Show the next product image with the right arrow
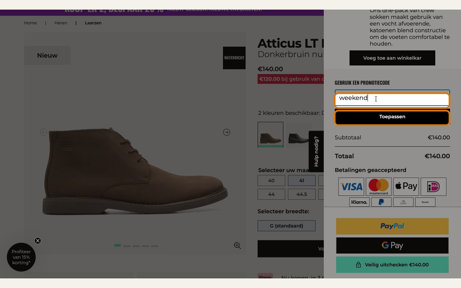Screen dimensions: 461x288 [227, 132]
